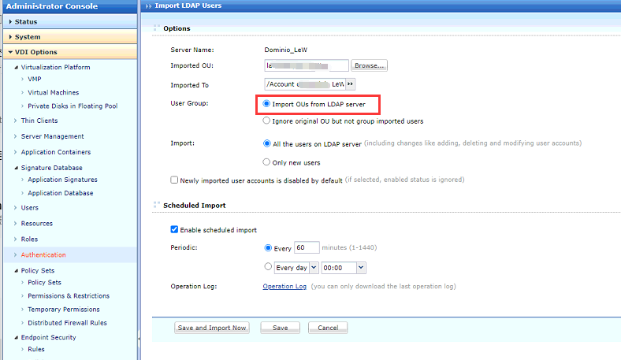Check Newly imported user accounts disabled
This screenshot has height=360, width=621.
[x=174, y=180]
